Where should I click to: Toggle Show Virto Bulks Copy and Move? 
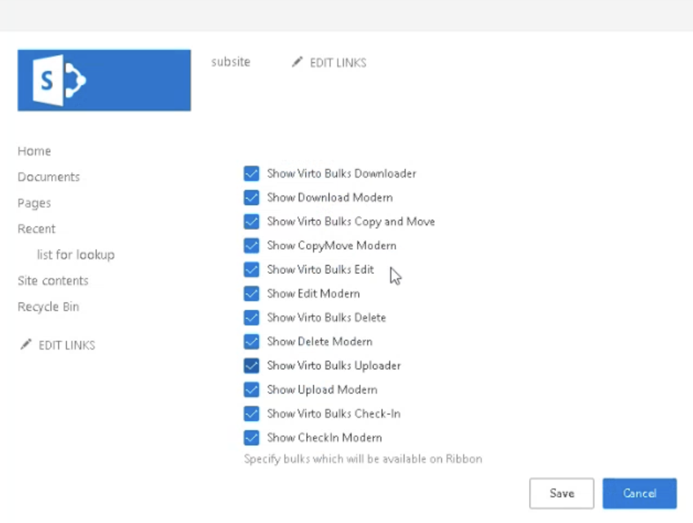[x=252, y=222]
